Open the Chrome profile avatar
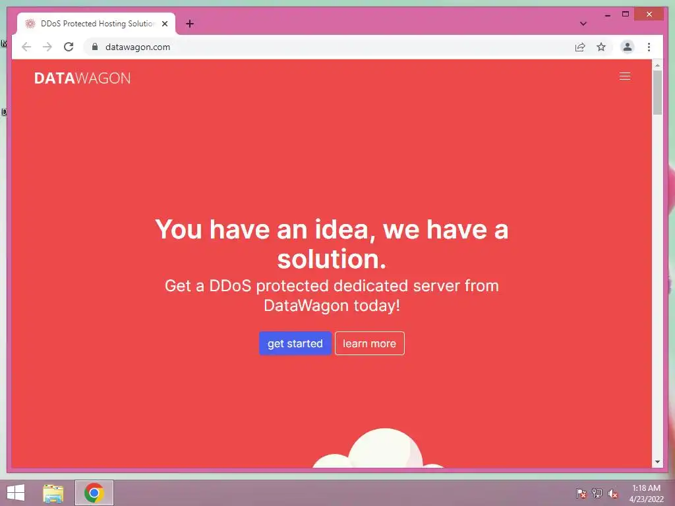The height and width of the screenshot is (506, 675). (628, 47)
